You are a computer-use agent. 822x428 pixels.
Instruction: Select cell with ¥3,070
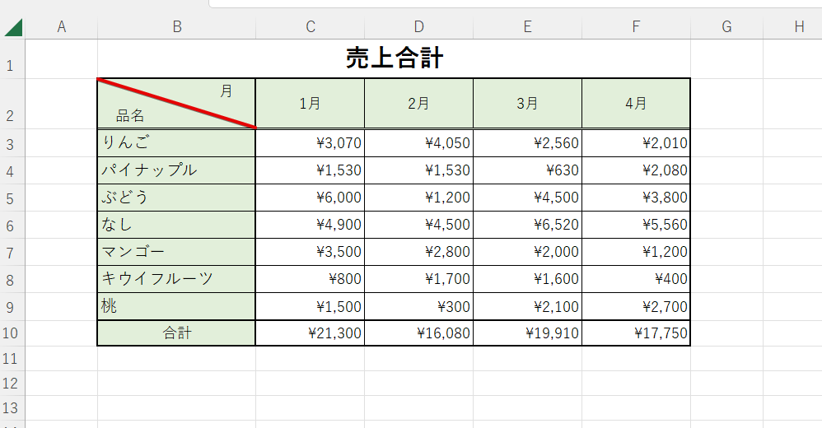point(311,143)
